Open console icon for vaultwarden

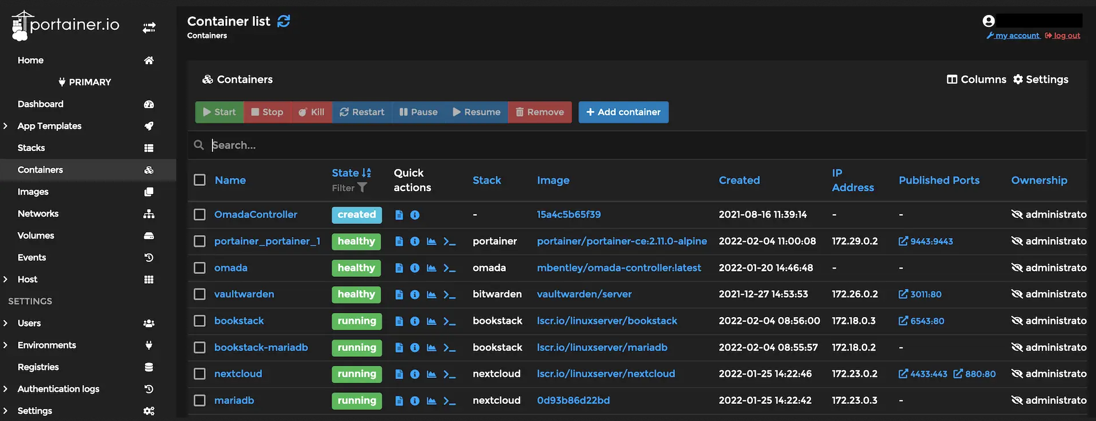click(x=450, y=295)
